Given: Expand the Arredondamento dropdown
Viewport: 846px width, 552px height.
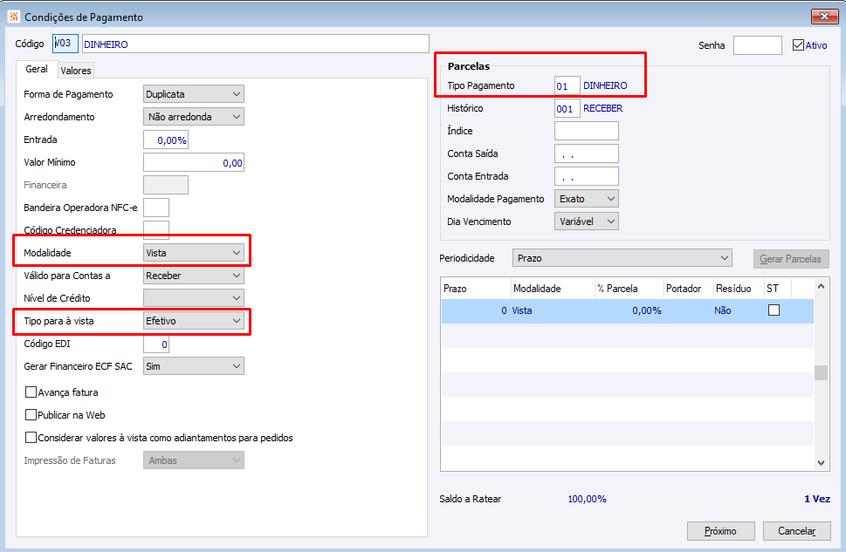Looking at the screenshot, I should point(194,117).
